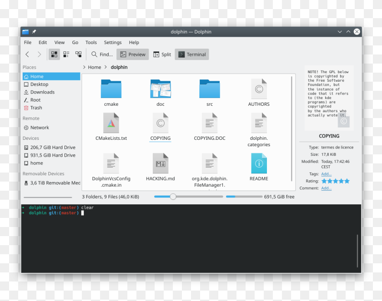Select the HACKING.md markdown file icon
The height and width of the screenshot is (301, 382).
[160, 163]
